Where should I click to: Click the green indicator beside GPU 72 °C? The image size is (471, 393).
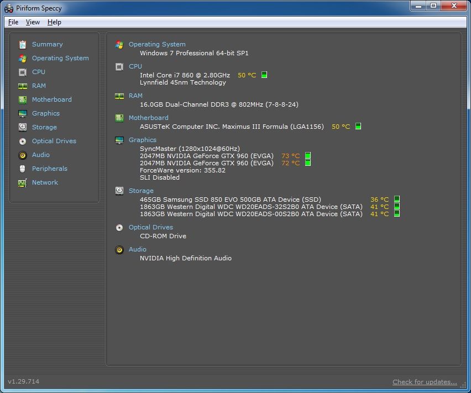pos(308,163)
